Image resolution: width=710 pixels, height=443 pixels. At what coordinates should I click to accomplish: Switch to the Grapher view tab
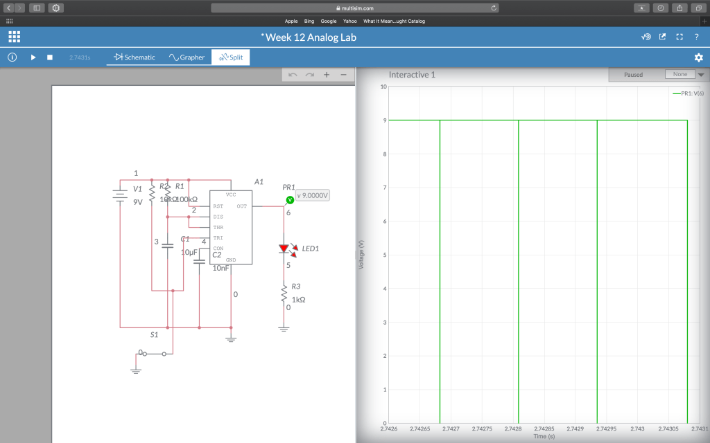pyautogui.click(x=187, y=57)
